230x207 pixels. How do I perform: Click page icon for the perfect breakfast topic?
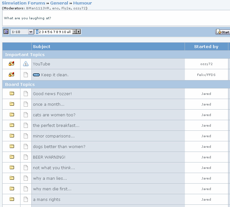tap(26, 125)
